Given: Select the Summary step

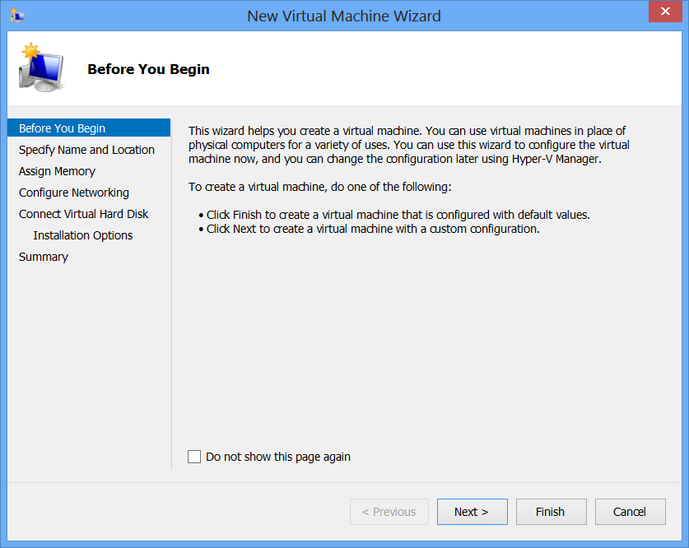Looking at the screenshot, I should pyautogui.click(x=44, y=257).
